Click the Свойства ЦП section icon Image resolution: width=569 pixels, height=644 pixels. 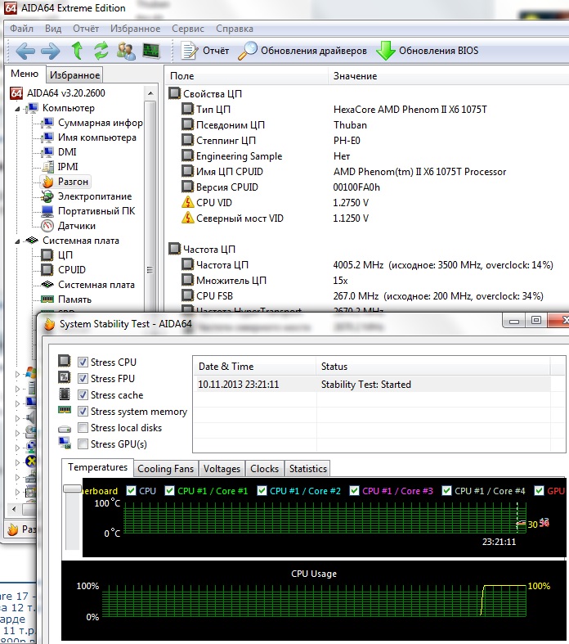(x=174, y=93)
